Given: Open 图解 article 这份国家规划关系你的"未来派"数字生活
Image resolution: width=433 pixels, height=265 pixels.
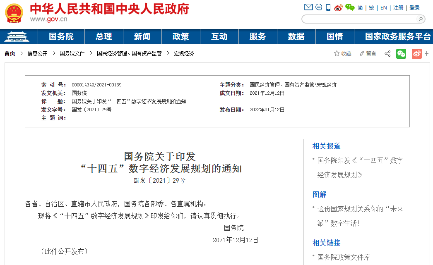Looking at the screenshot, I should tap(361, 216).
